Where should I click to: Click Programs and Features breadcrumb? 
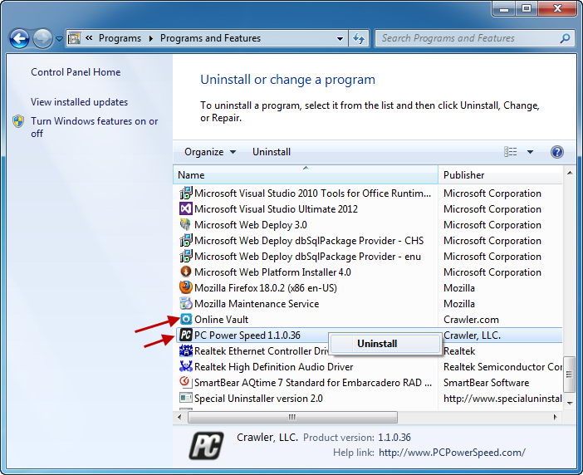point(210,38)
